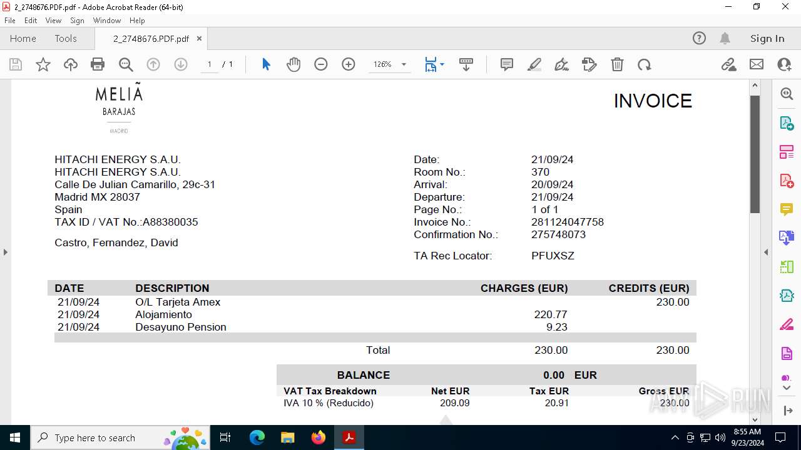Screen dimensions: 801x450
Task: Open Create PDF tool in right panel
Action: point(787,180)
